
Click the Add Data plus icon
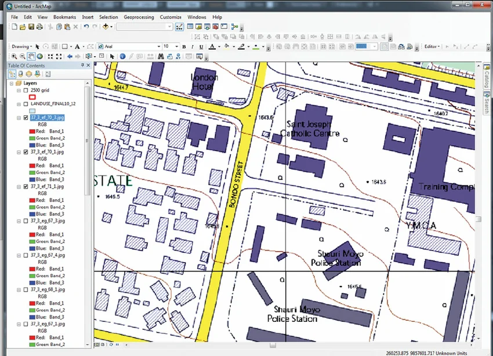pos(106,27)
